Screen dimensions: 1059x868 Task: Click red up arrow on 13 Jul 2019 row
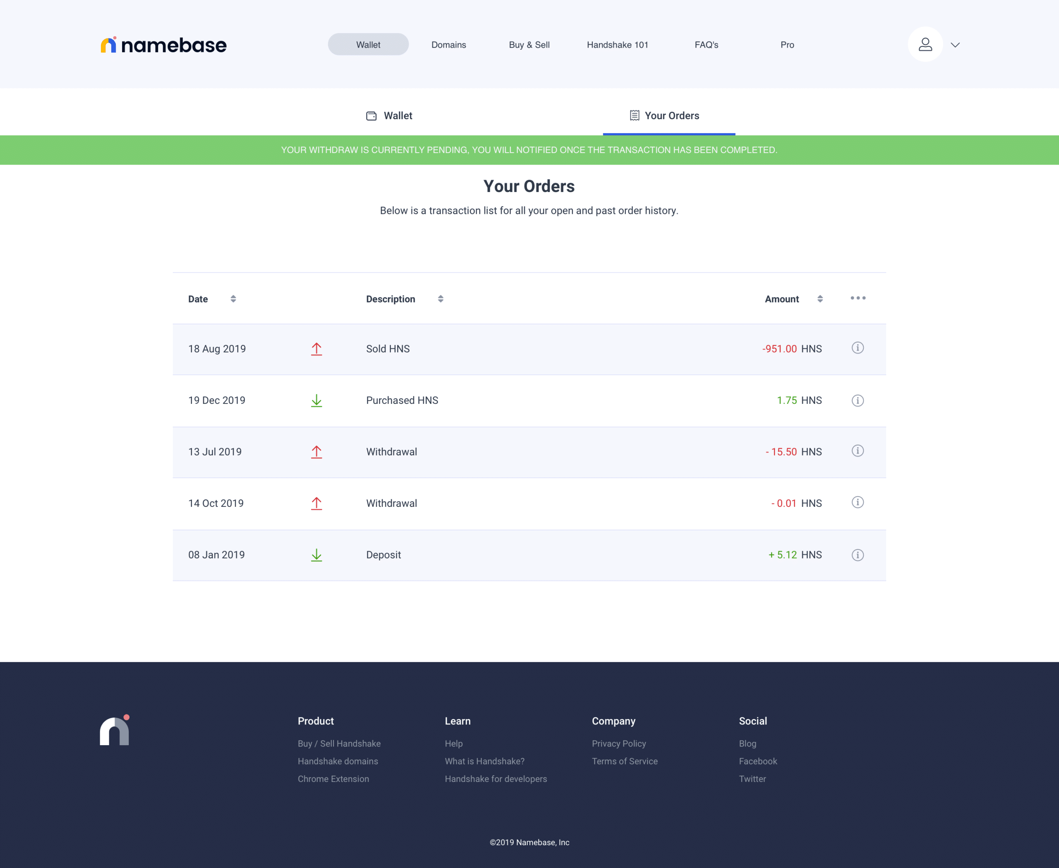(x=316, y=452)
